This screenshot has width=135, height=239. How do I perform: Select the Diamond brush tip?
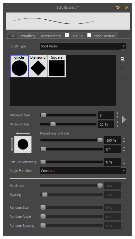tap(38, 66)
